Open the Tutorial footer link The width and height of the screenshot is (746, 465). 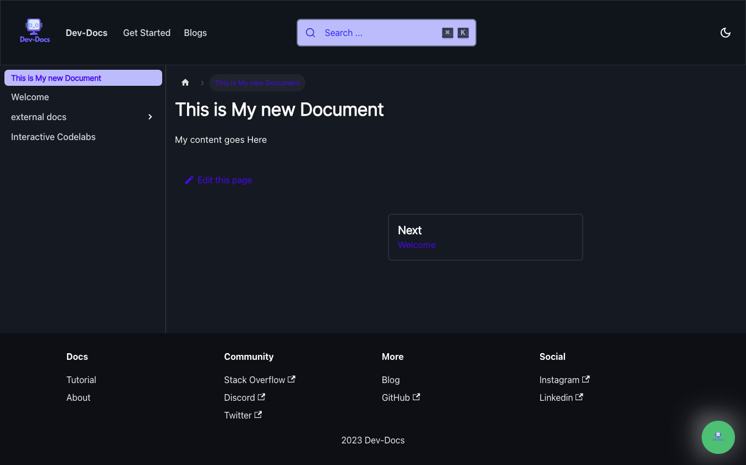click(x=81, y=380)
